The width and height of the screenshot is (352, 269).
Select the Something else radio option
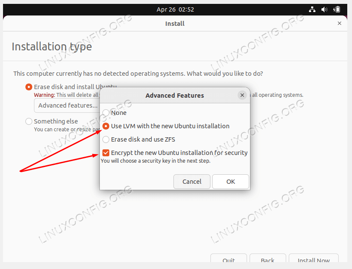29,121
